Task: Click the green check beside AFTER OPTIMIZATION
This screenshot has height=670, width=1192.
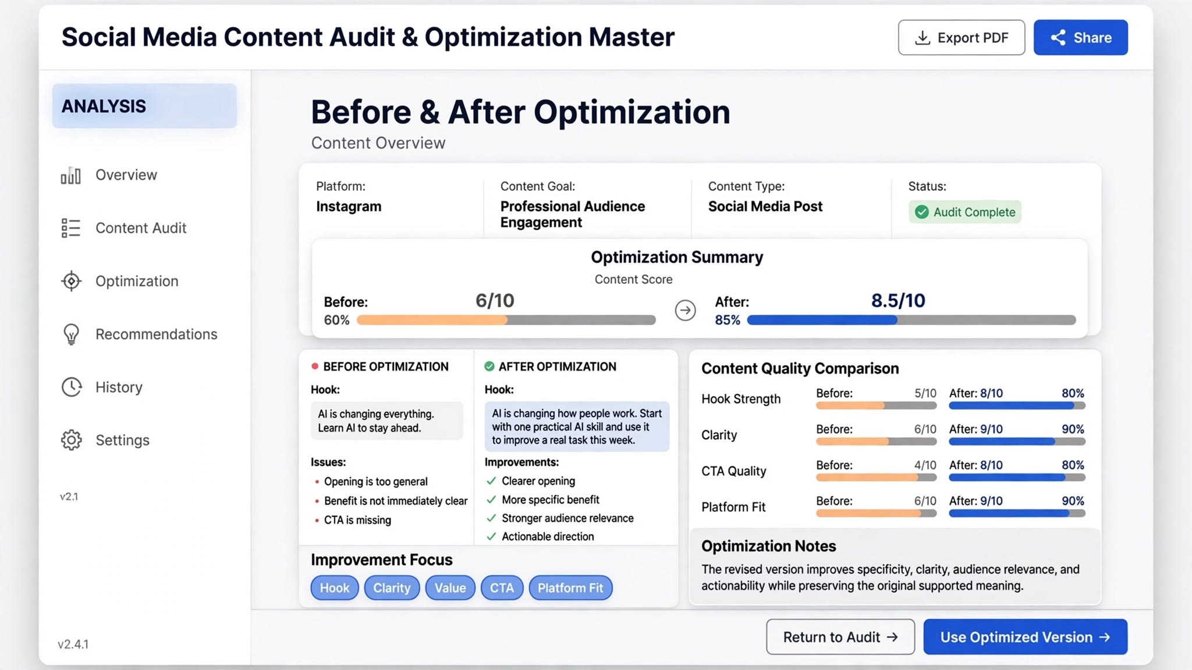Action: click(489, 366)
